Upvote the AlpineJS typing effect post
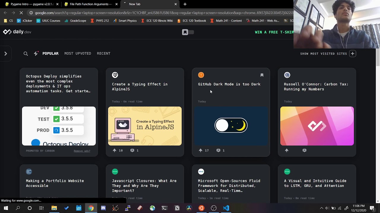Screen dimensions: 380x213 point(115,151)
